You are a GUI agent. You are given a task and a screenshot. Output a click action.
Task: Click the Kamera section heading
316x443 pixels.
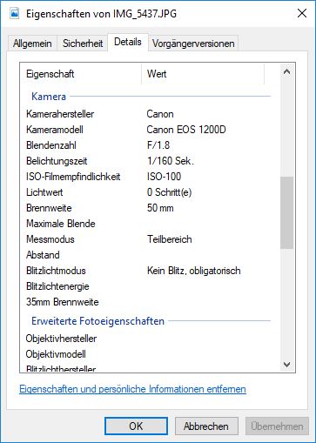[49, 97]
